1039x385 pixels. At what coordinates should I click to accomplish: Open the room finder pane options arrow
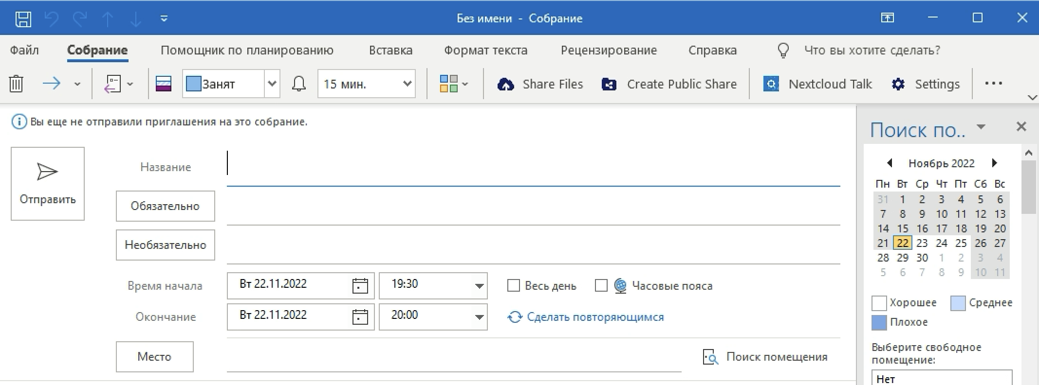tap(981, 127)
